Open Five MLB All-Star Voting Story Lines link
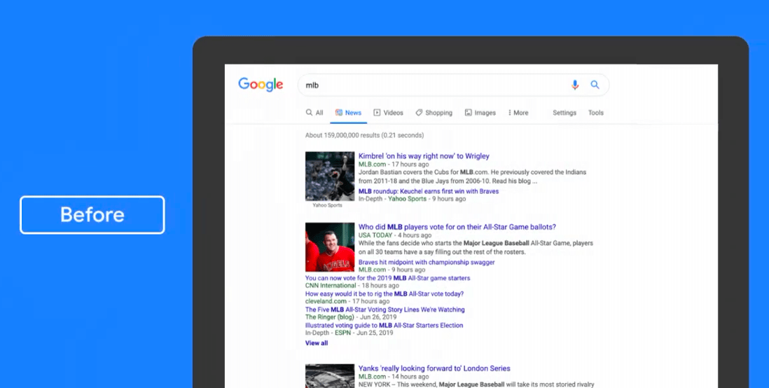Viewport: 769px width, 388px height. point(385,310)
